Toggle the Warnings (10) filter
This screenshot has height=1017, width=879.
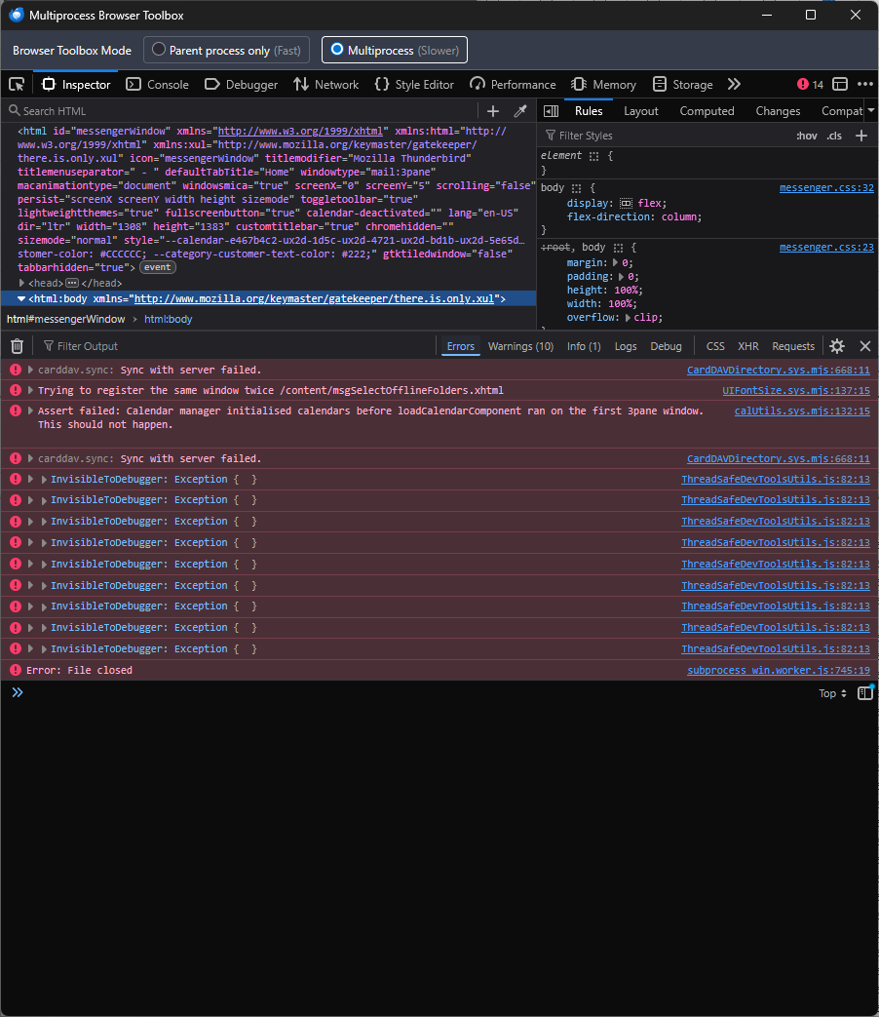(x=520, y=346)
